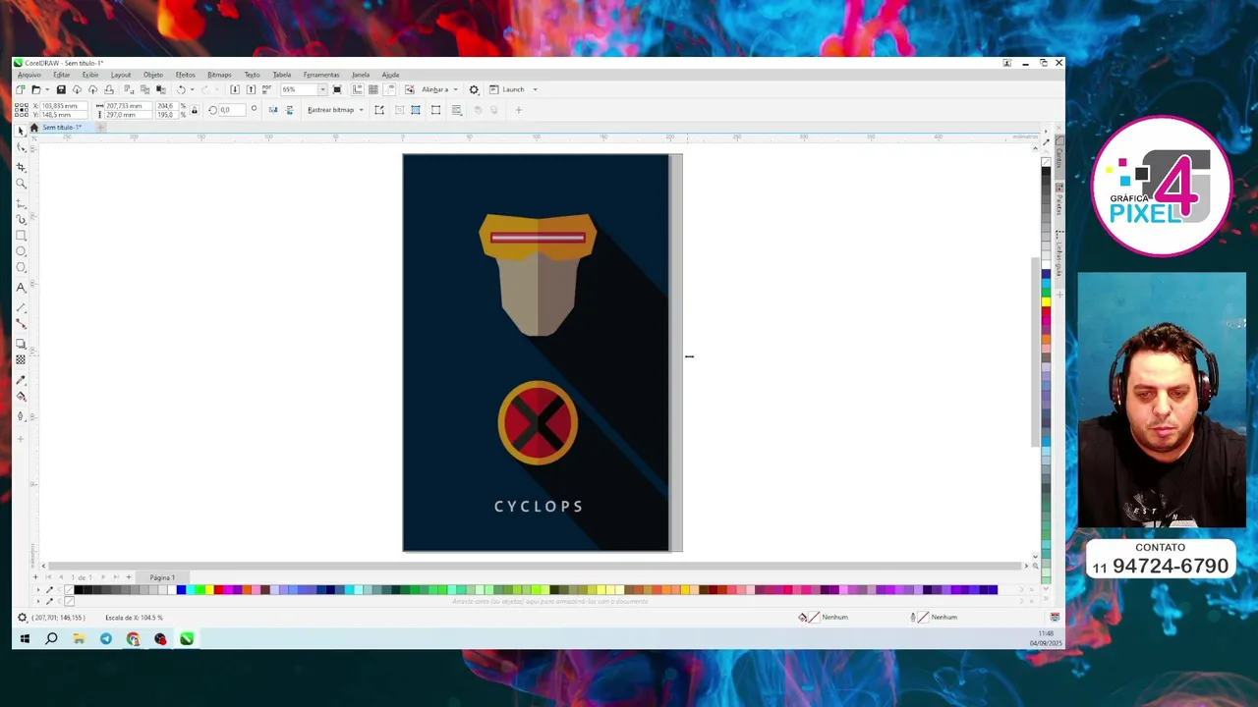Image resolution: width=1258 pixels, height=707 pixels.
Task: Select the Rectangle tool
Action: (x=21, y=236)
